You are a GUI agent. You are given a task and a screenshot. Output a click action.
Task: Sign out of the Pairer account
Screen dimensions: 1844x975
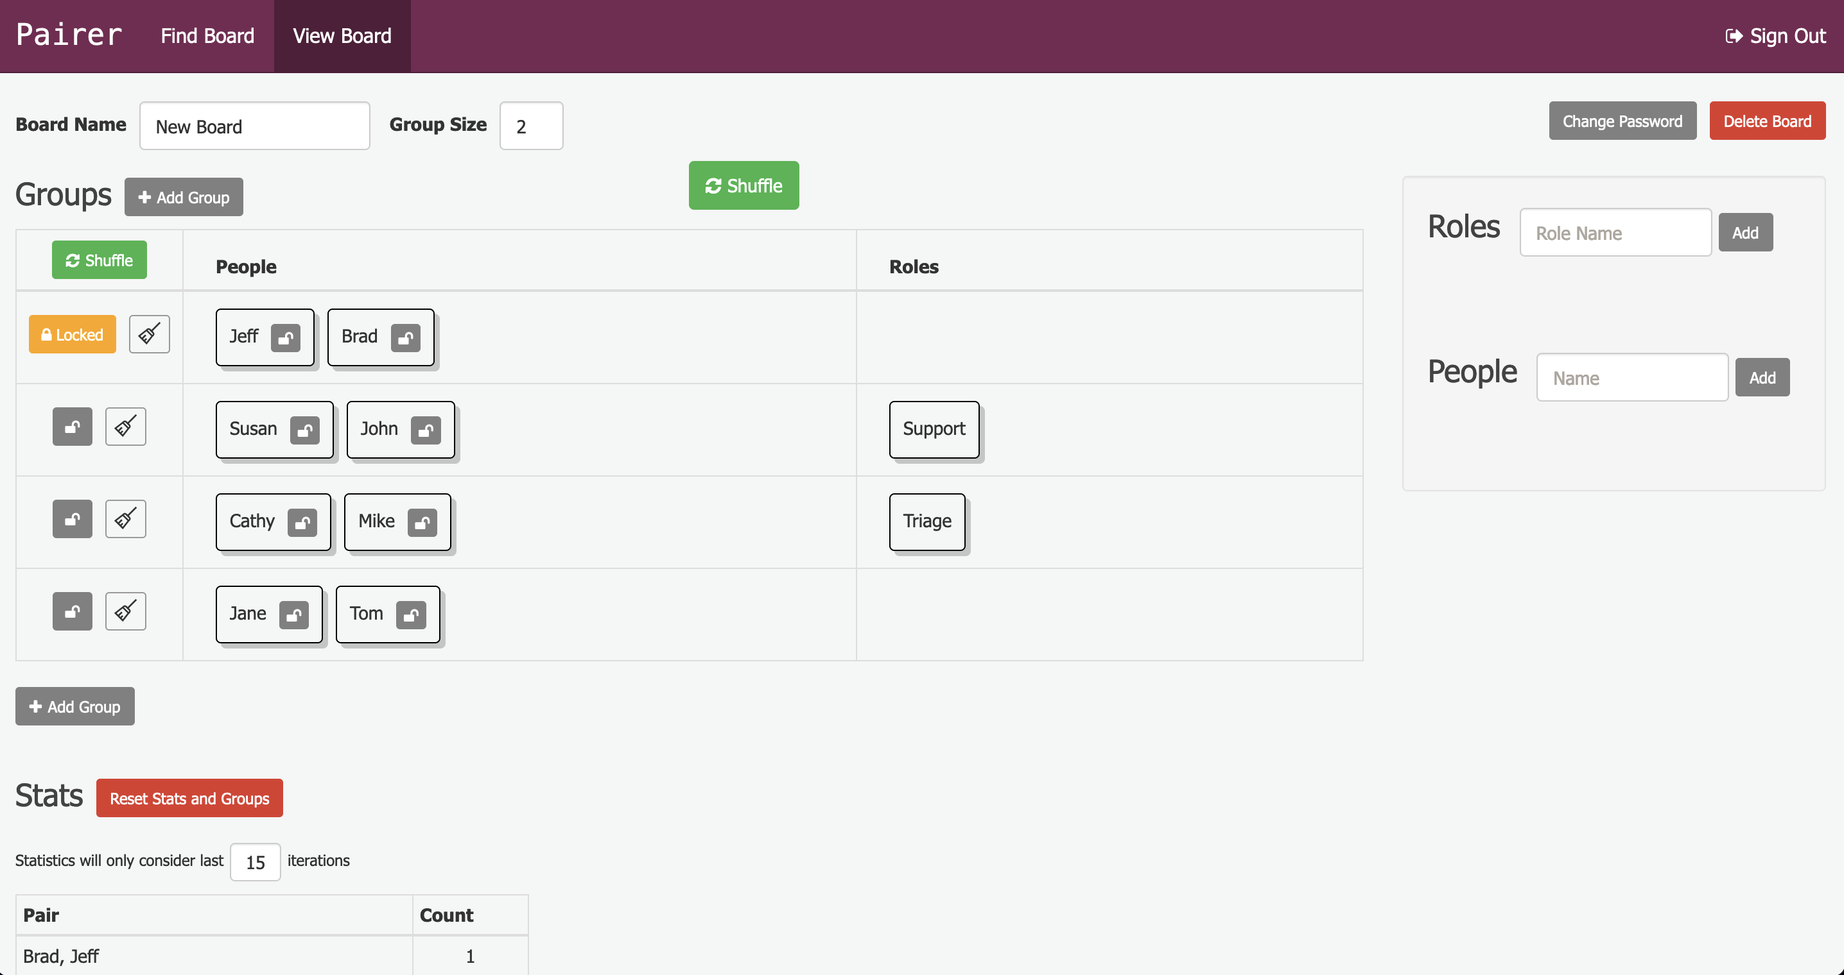click(x=1775, y=36)
